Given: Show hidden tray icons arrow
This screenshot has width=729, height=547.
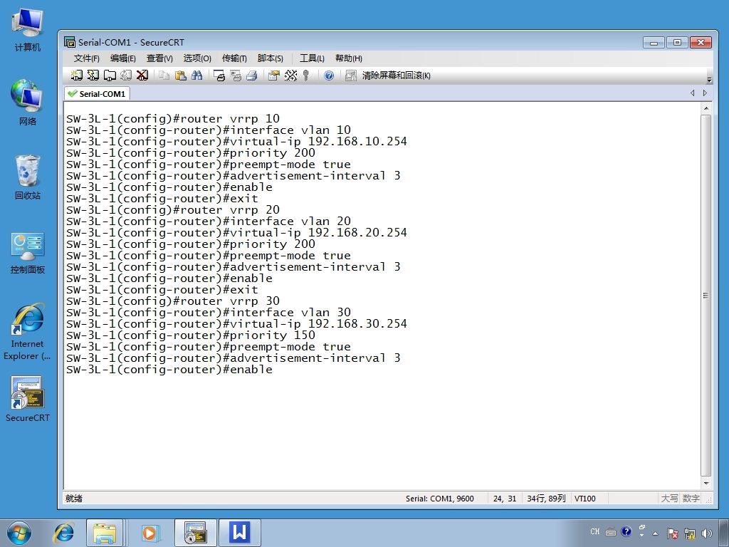Looking at the screenshot, I should (x=656, y=533).
